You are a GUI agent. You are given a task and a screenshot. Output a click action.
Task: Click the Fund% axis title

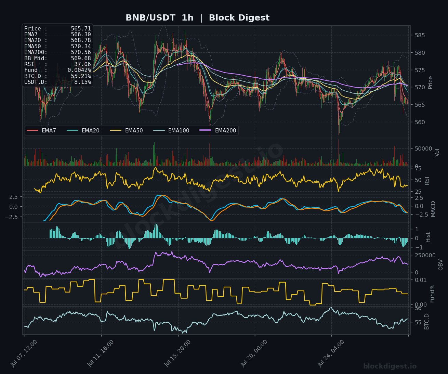(432, 293)
